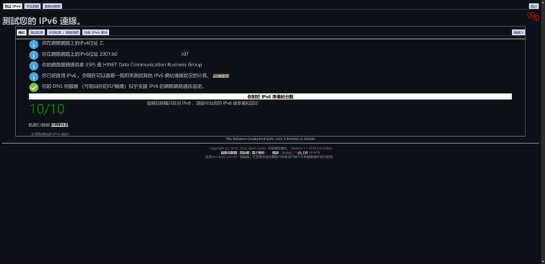545x264 pixels.
Task: Open the red language translation icon
Action: (533, 17)
